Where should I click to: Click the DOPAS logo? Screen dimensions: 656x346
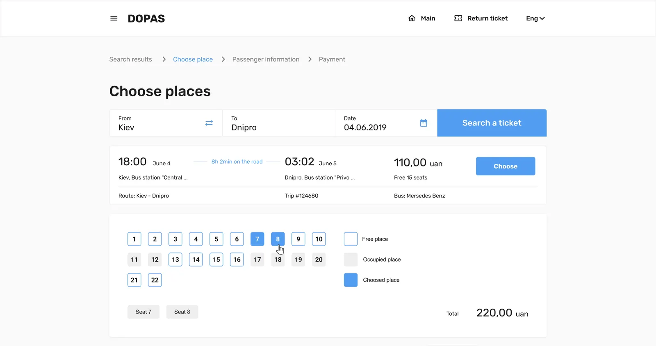[146, 18]
